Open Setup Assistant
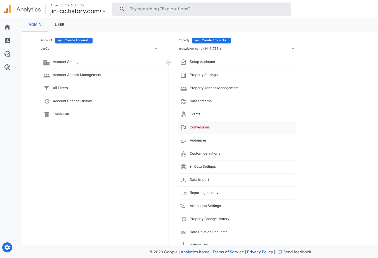Viewport: 378px width, 258px height. (x=237, y=62)
